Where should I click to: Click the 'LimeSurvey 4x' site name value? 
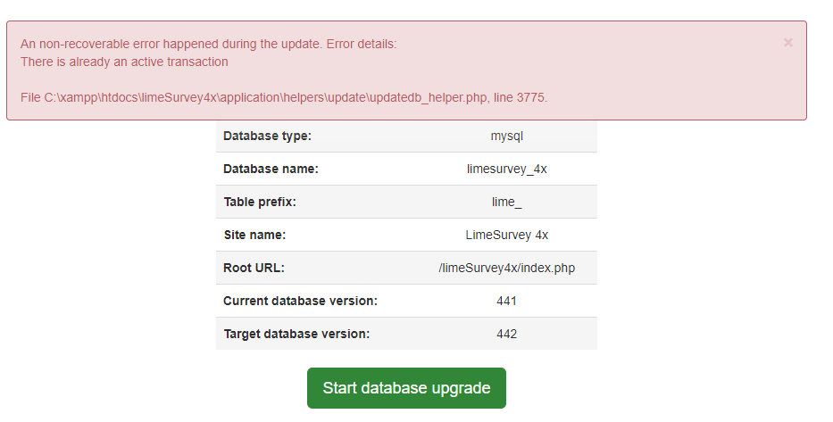click(x=506, y=235)
